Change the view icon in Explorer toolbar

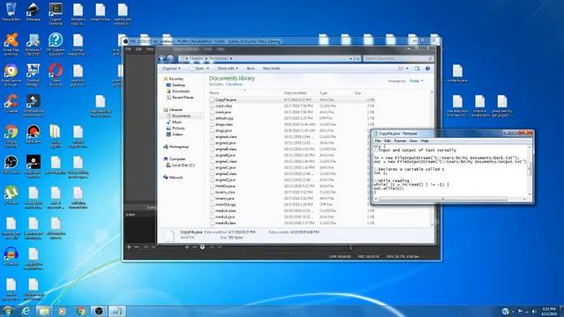(401, 69)
